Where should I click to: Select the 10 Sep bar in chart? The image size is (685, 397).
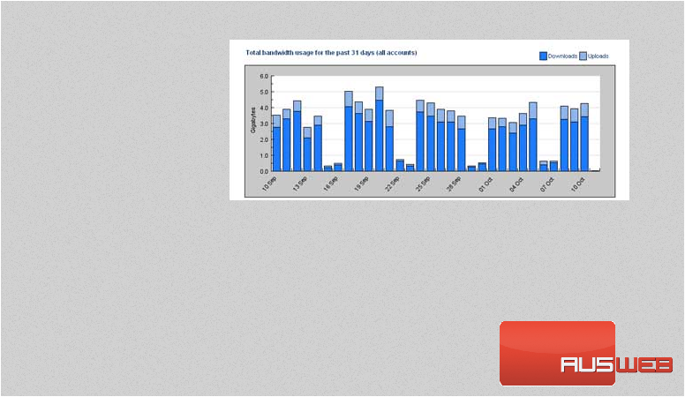click(x=276, y=143)
